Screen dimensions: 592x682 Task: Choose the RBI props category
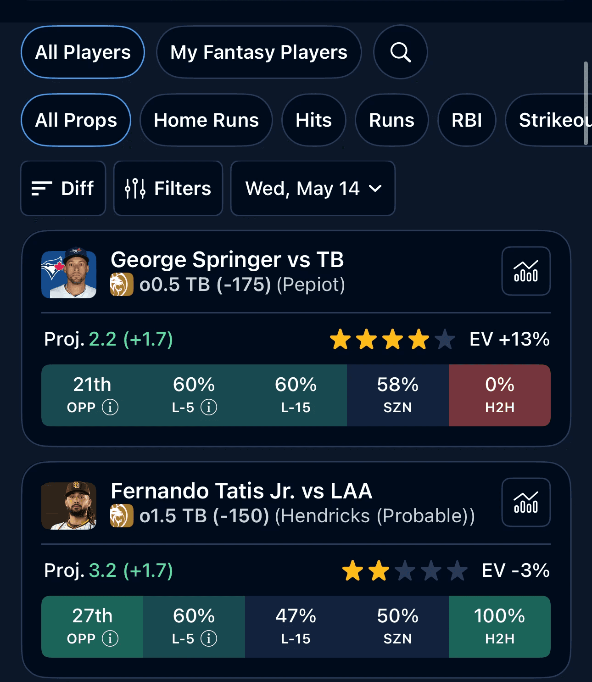tap(467, 120)
